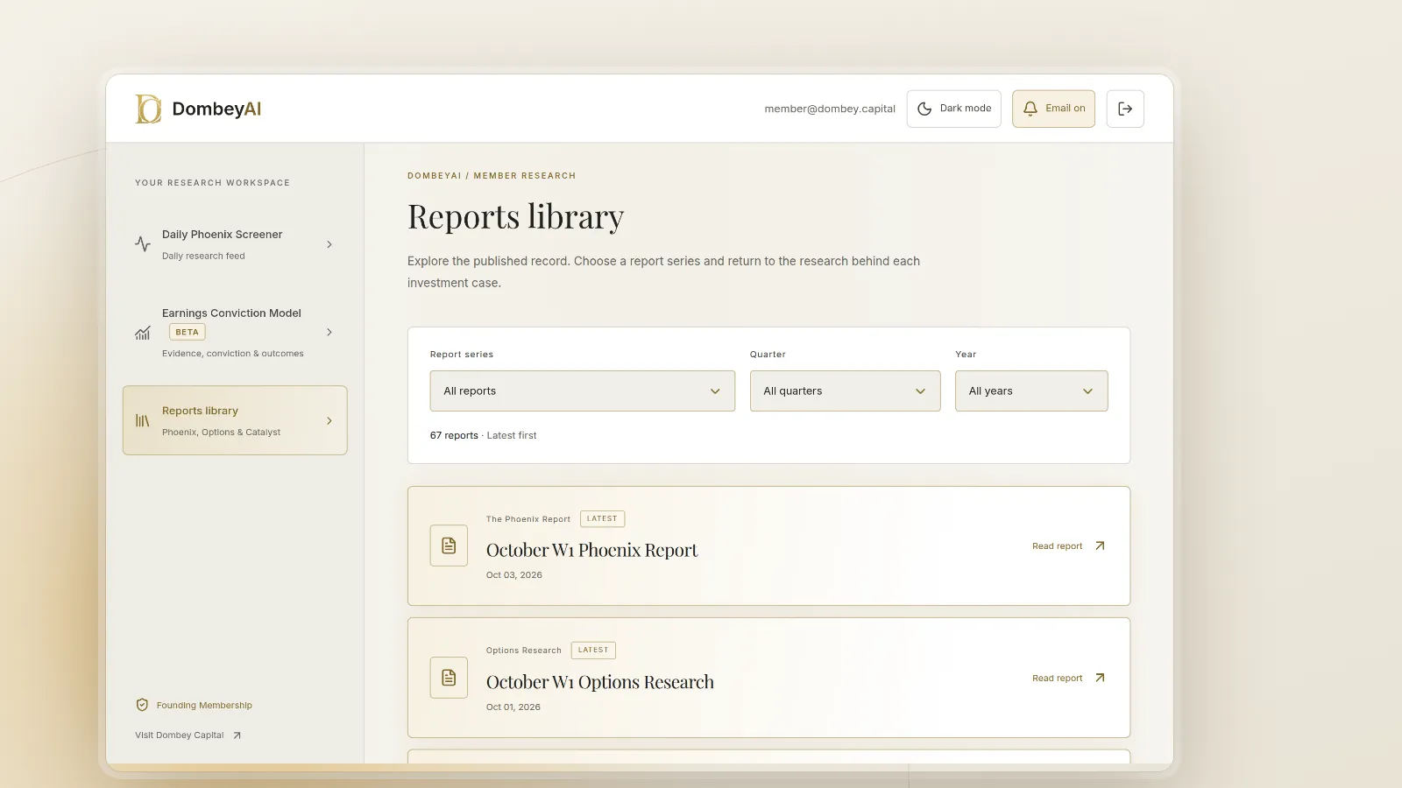Click the 'Oct 03, 2026' date
Image resolution: width=1402 pixels, height=788 pixels.
[514, 575]
